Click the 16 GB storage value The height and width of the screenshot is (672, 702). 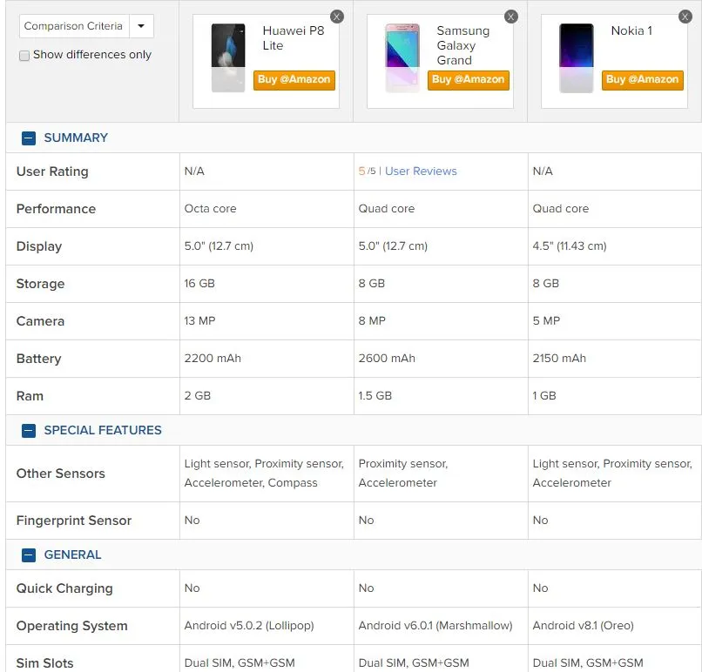point(199,284)
